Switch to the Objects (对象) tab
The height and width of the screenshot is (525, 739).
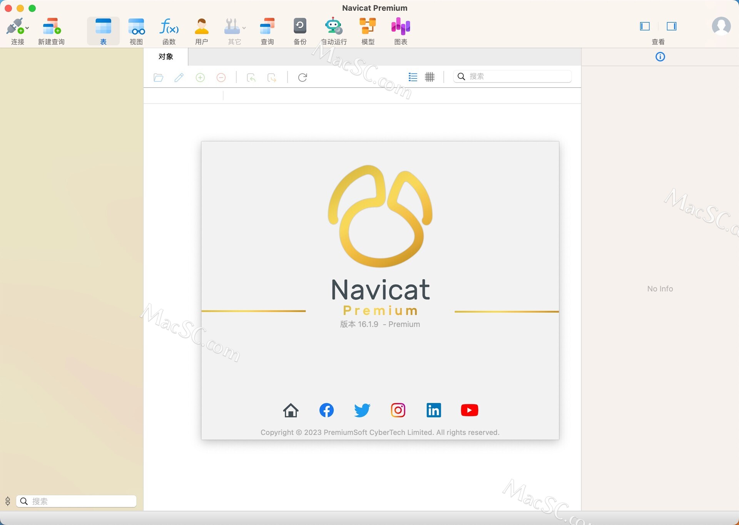pyautogui.click(x=166, y=57)
